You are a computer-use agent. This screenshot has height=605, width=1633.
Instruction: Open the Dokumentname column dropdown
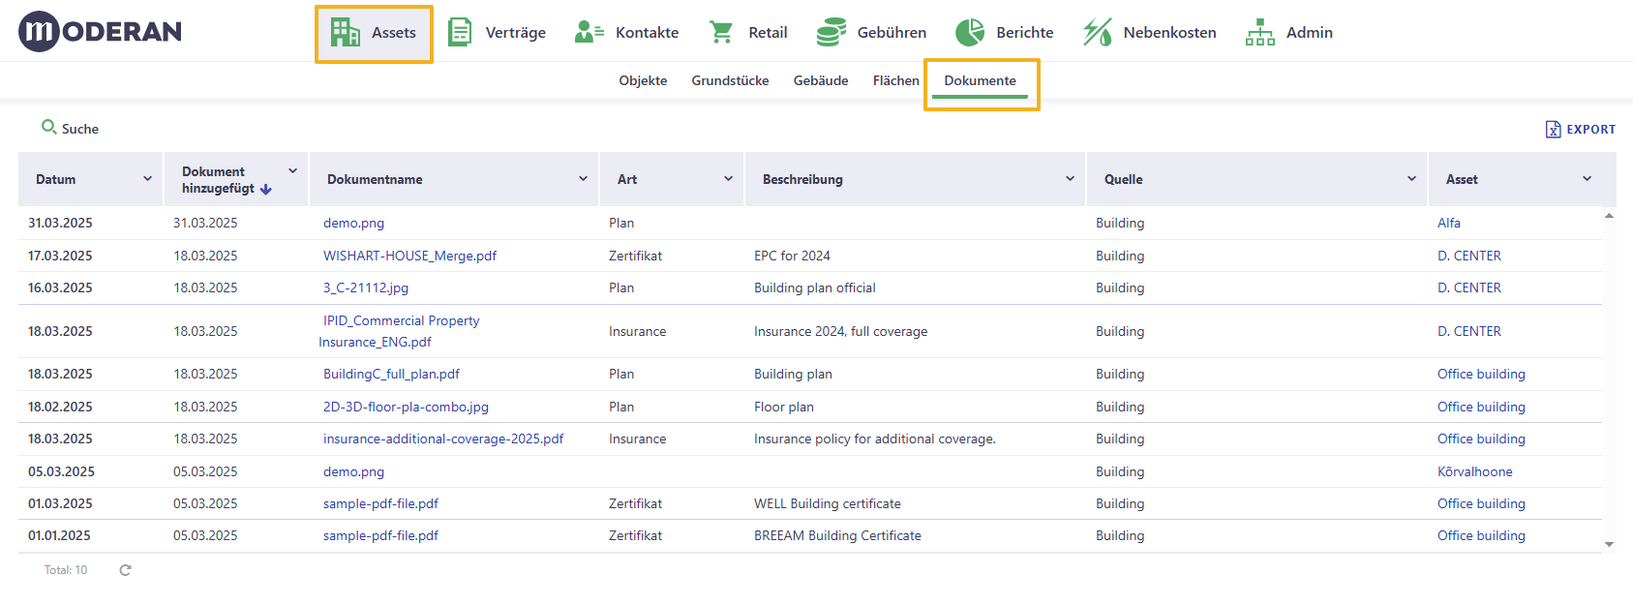[583, 179]
